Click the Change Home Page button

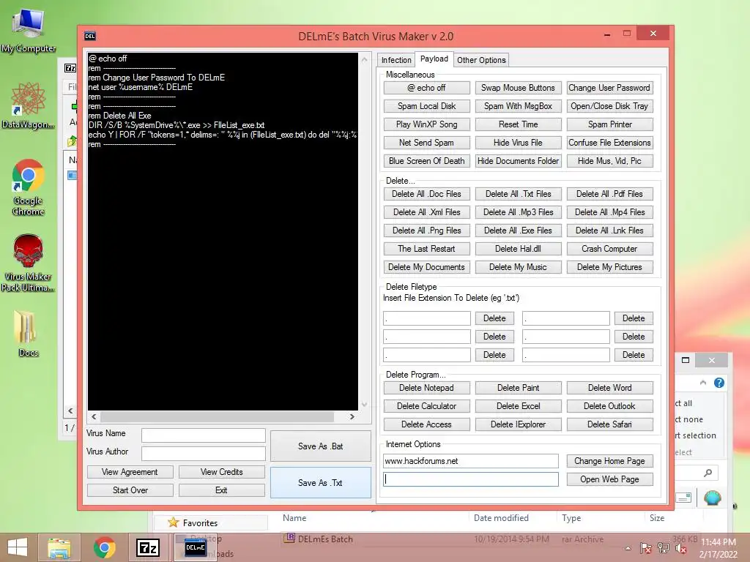(609, 461)
